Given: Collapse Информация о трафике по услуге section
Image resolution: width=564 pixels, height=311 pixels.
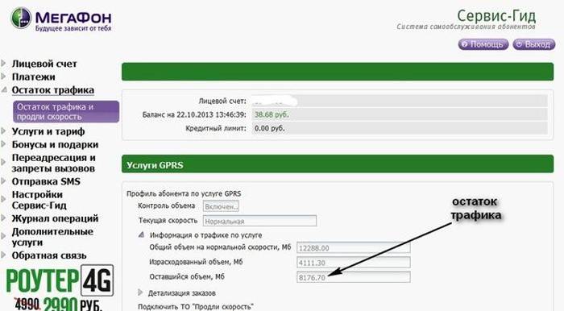Looking at the screenshot, I should tap(141, 234).
